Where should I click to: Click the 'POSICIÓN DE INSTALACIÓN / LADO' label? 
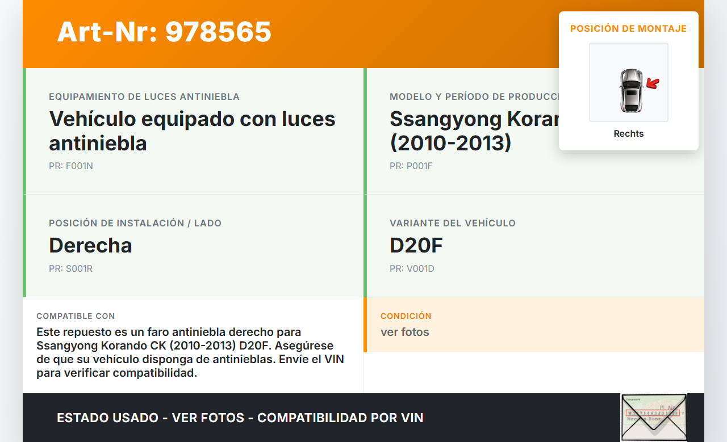click(135, 224)
